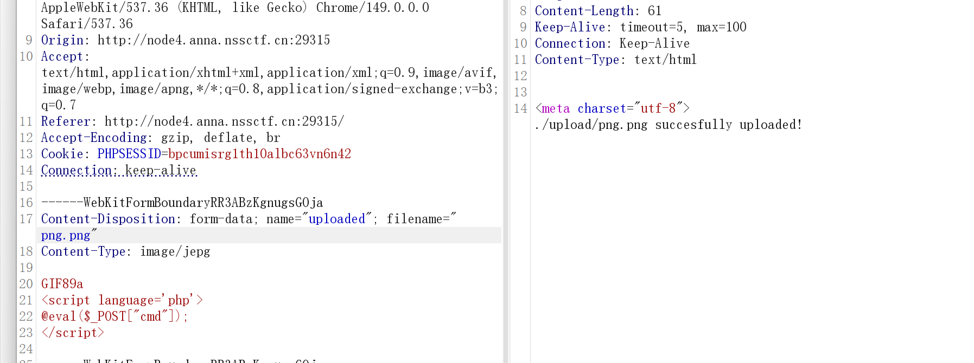Click the request Content-Type: image/jepg value
974x363 pixels.
(x=175, y=251)
